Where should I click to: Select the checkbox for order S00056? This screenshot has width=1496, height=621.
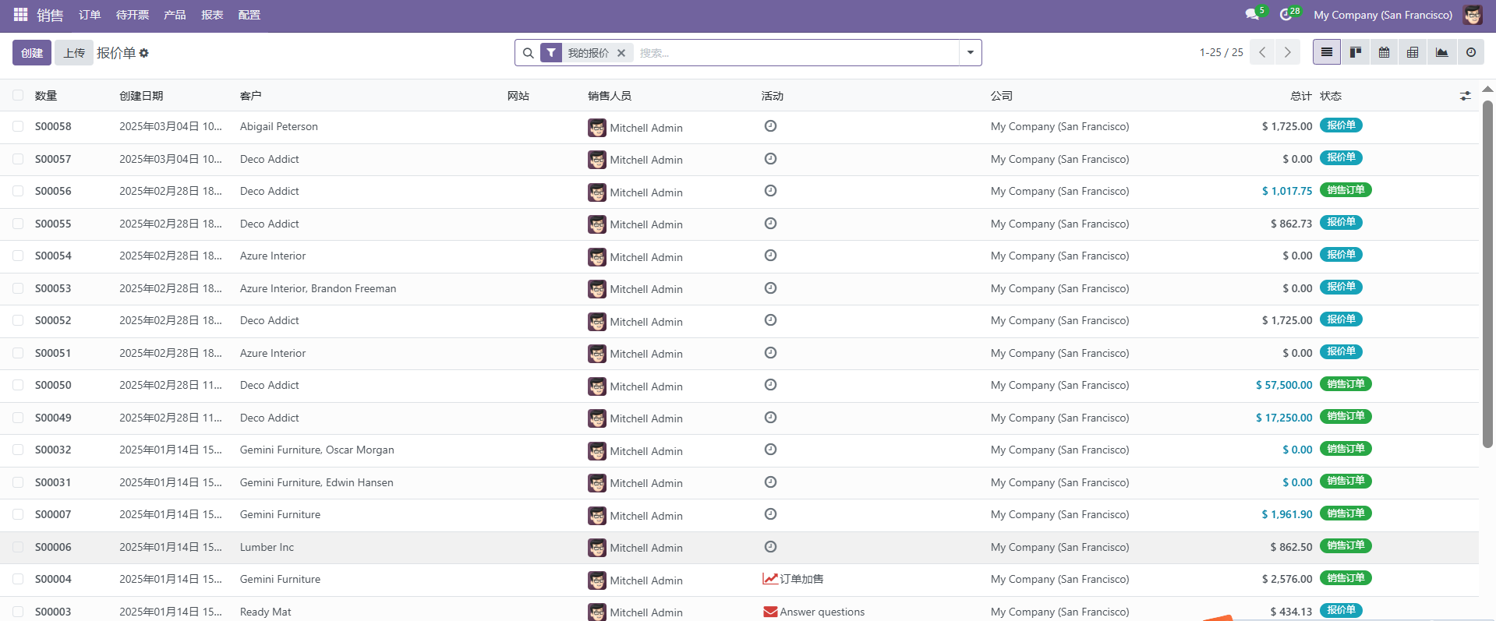tap(18, 191)
